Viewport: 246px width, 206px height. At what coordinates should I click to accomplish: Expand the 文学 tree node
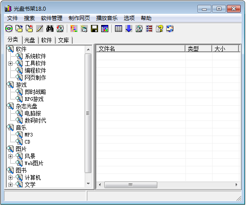[x=10, y=185]
